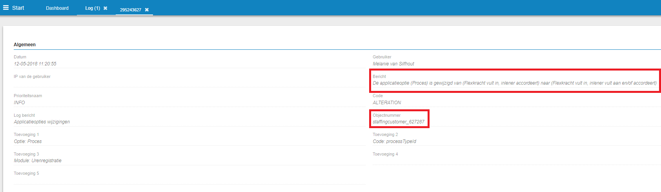Switch to the Dashboard tab
Viewport: 661px width, 192px height.
coord(57,8)
